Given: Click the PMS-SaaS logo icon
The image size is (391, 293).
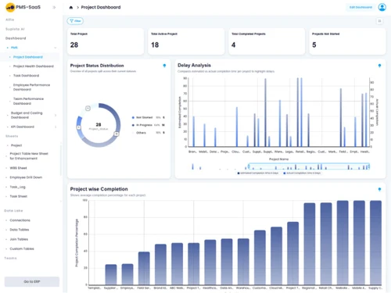Looking at the screenshot, I should [10, 7].
